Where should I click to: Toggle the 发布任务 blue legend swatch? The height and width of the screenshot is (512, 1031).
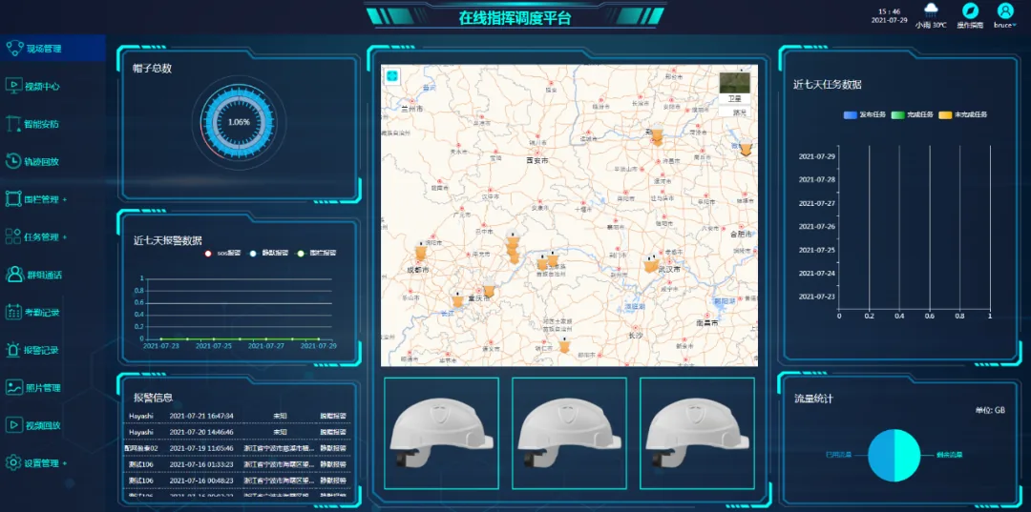point(851,114)
